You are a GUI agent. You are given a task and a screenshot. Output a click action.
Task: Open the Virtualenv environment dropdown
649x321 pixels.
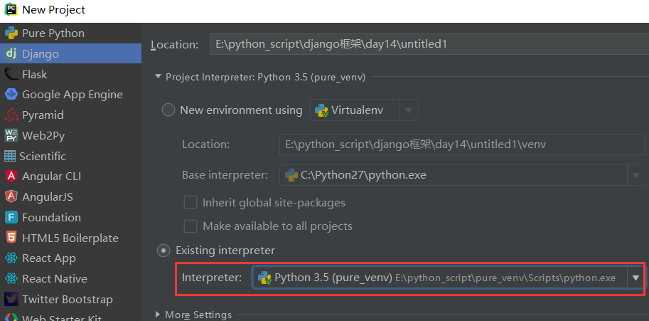[x=408, y=110]
